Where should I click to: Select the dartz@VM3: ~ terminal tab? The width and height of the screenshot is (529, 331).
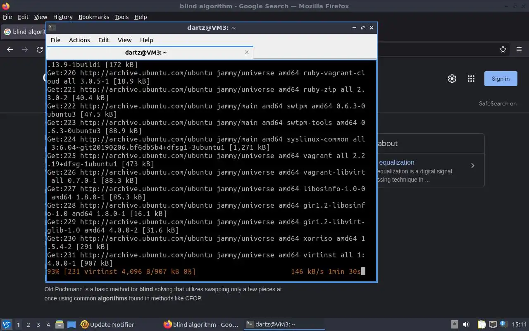pos(145,53)
